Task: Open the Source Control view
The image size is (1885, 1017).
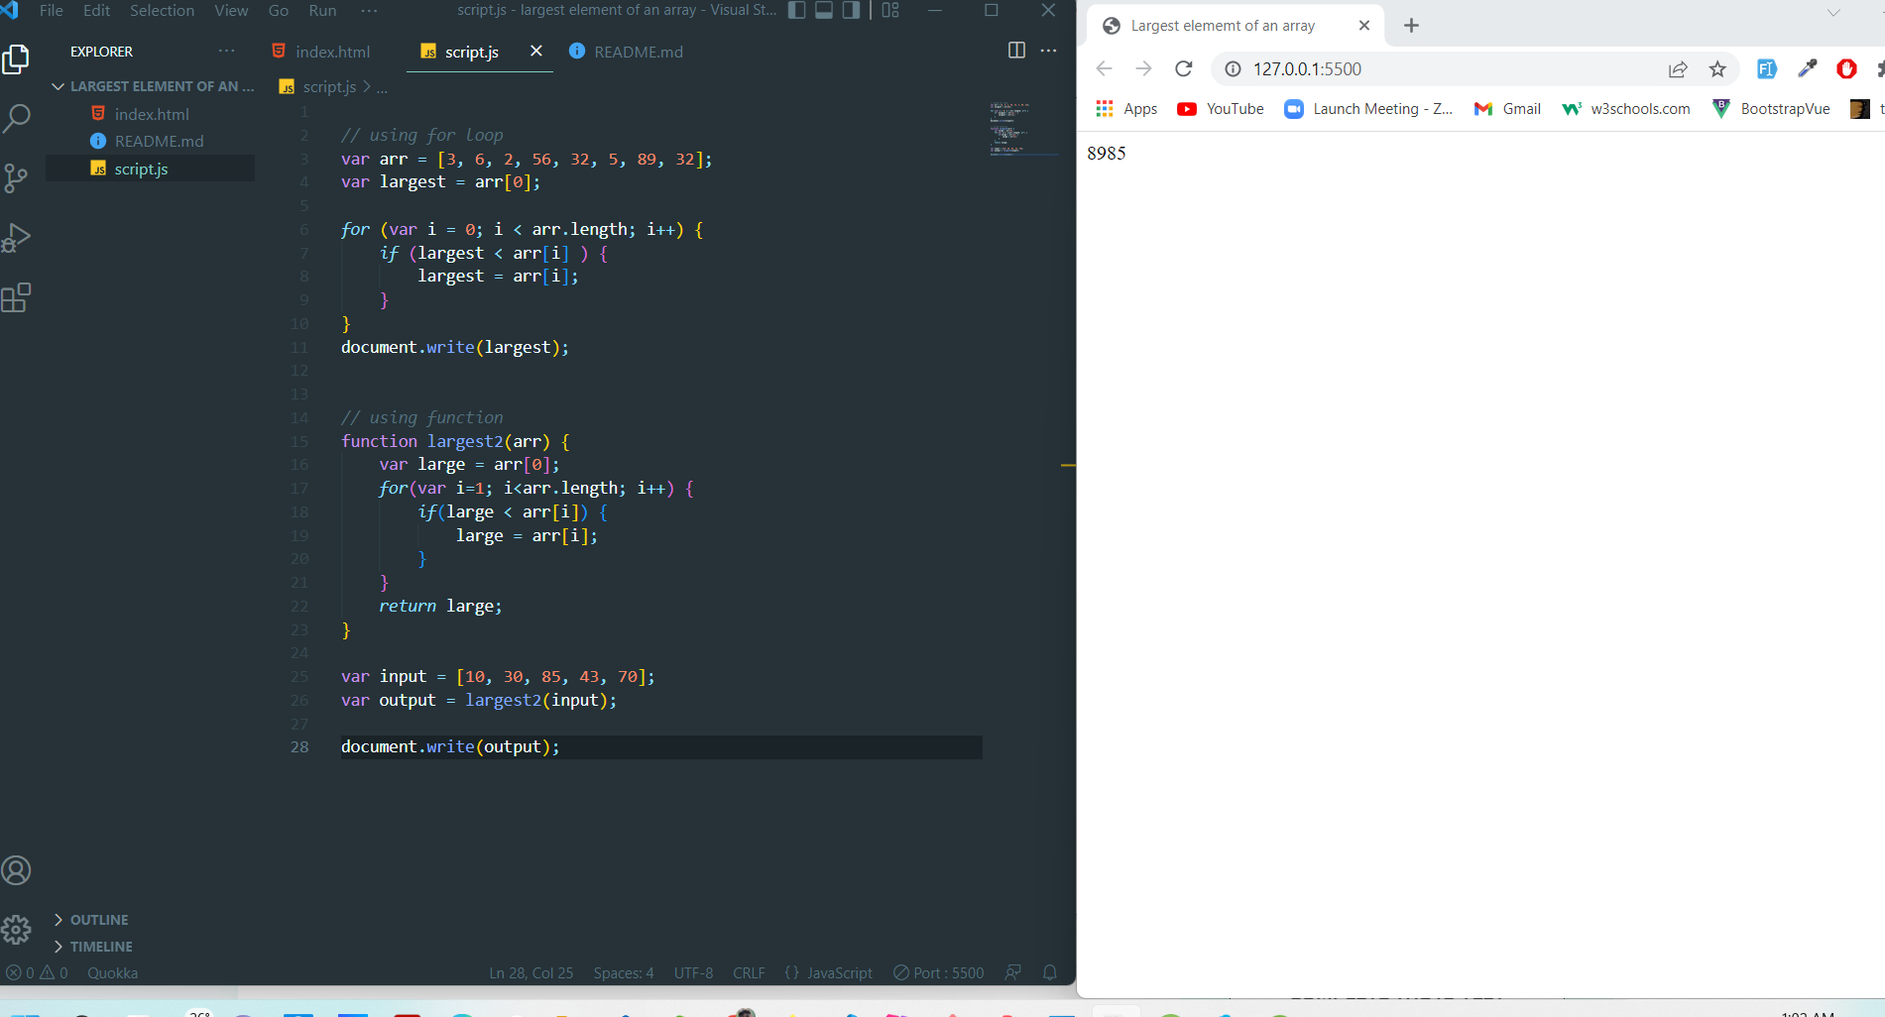Action: click(17, 177)
